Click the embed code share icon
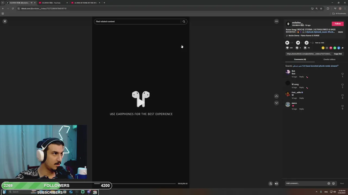Image resolution: width=348 pixels, height=195 pixels. point(327,48)
